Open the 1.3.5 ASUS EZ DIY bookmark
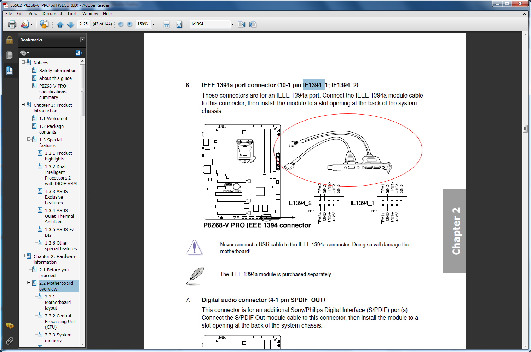 (x=59, y=233)
